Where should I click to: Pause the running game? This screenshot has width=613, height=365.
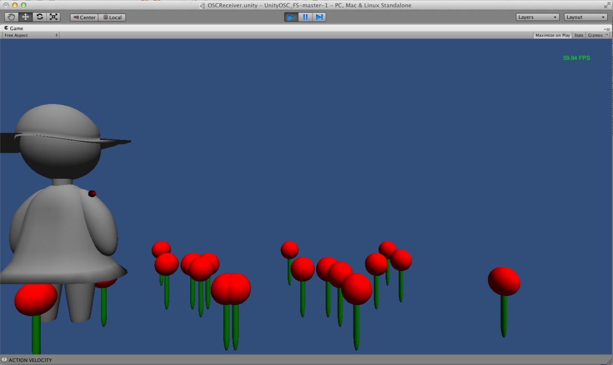click(x=305, y=17)
